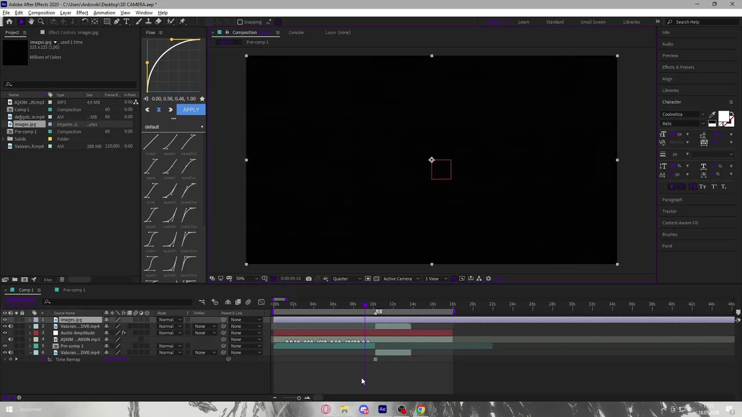Toggle the transparency grid icon in the viewer
This screenshot has height=417, width=742.
376,279
